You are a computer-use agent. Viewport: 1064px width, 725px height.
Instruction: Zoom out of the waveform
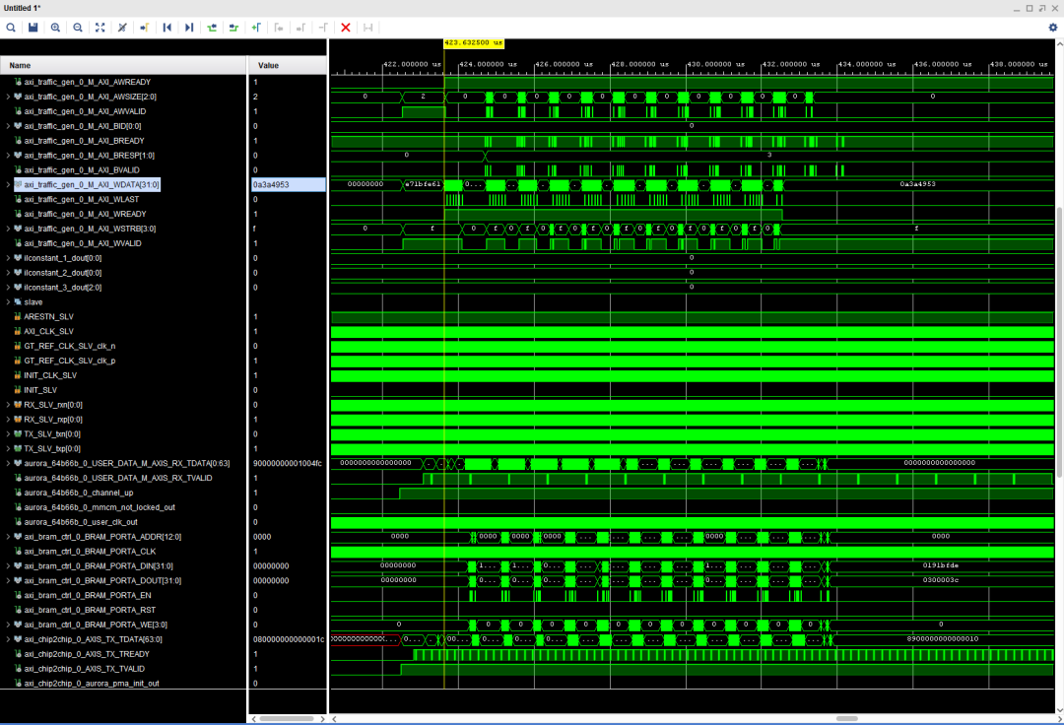click(x=77, y=28)
